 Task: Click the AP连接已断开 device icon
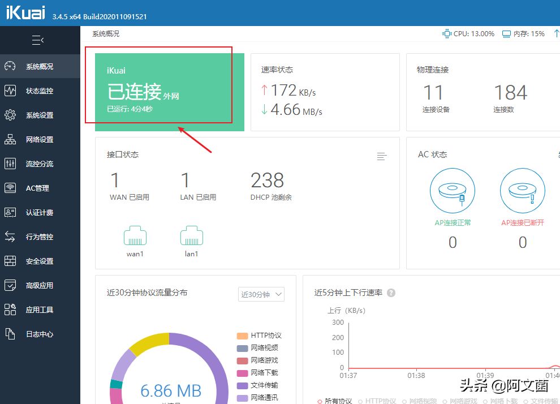523,191
